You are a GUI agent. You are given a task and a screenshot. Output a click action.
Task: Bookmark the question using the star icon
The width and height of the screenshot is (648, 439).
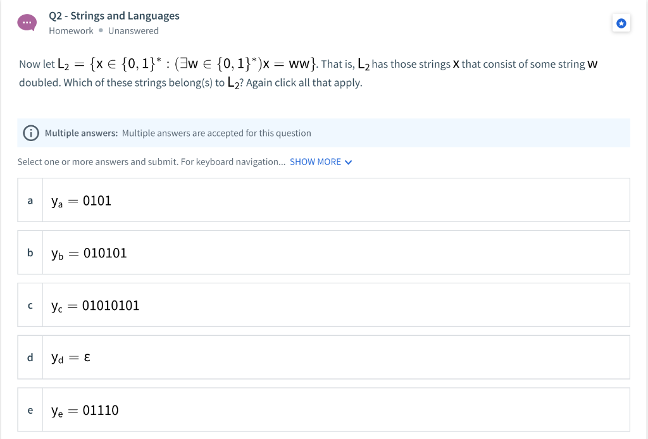pyautogui.click(x=621, y=23)
